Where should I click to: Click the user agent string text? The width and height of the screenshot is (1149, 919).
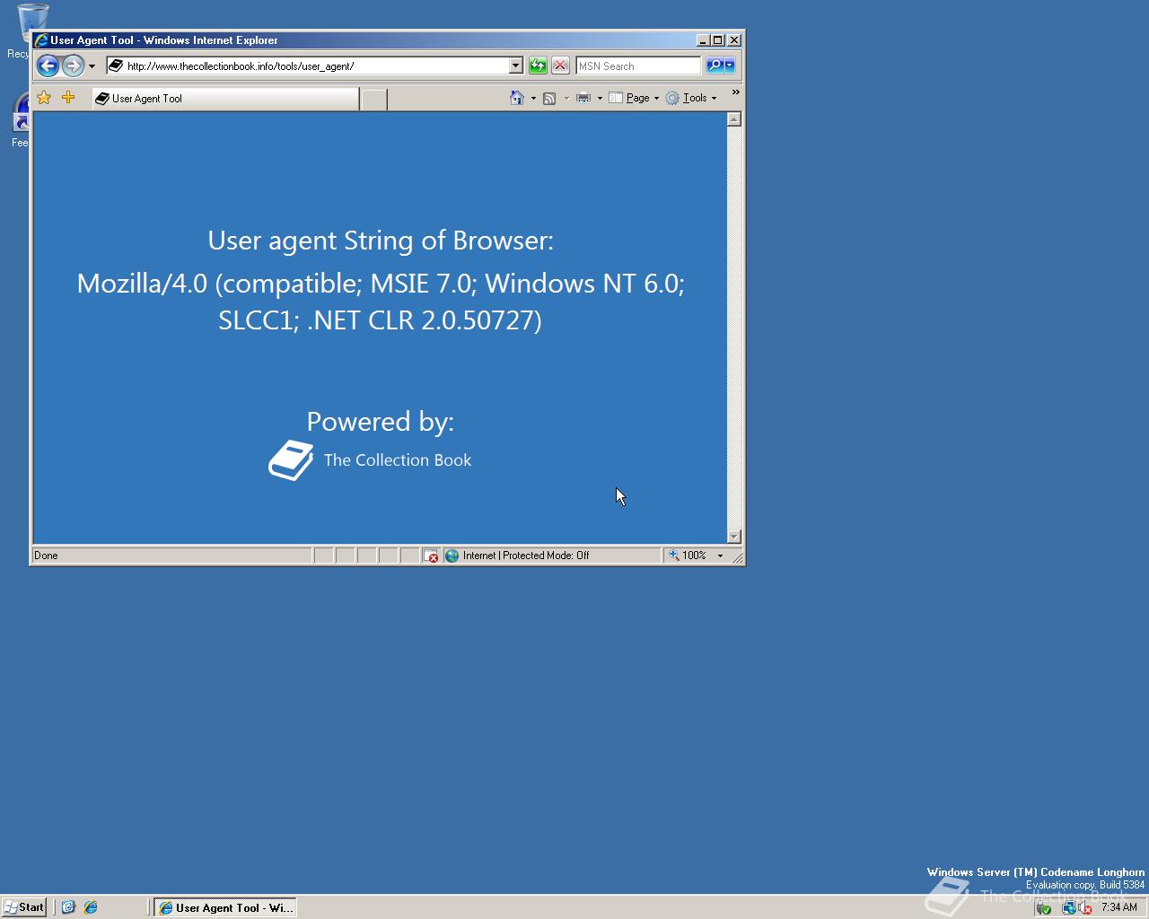pyautogui.click(x=381, y=302)
